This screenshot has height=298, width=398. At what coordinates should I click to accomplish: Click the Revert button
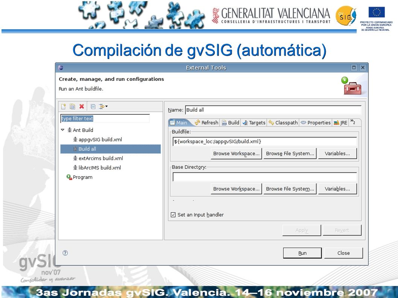point(342,230)
